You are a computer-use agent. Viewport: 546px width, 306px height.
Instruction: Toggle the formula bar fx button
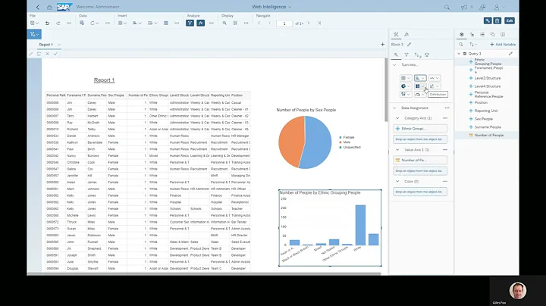tap(200, 23)
